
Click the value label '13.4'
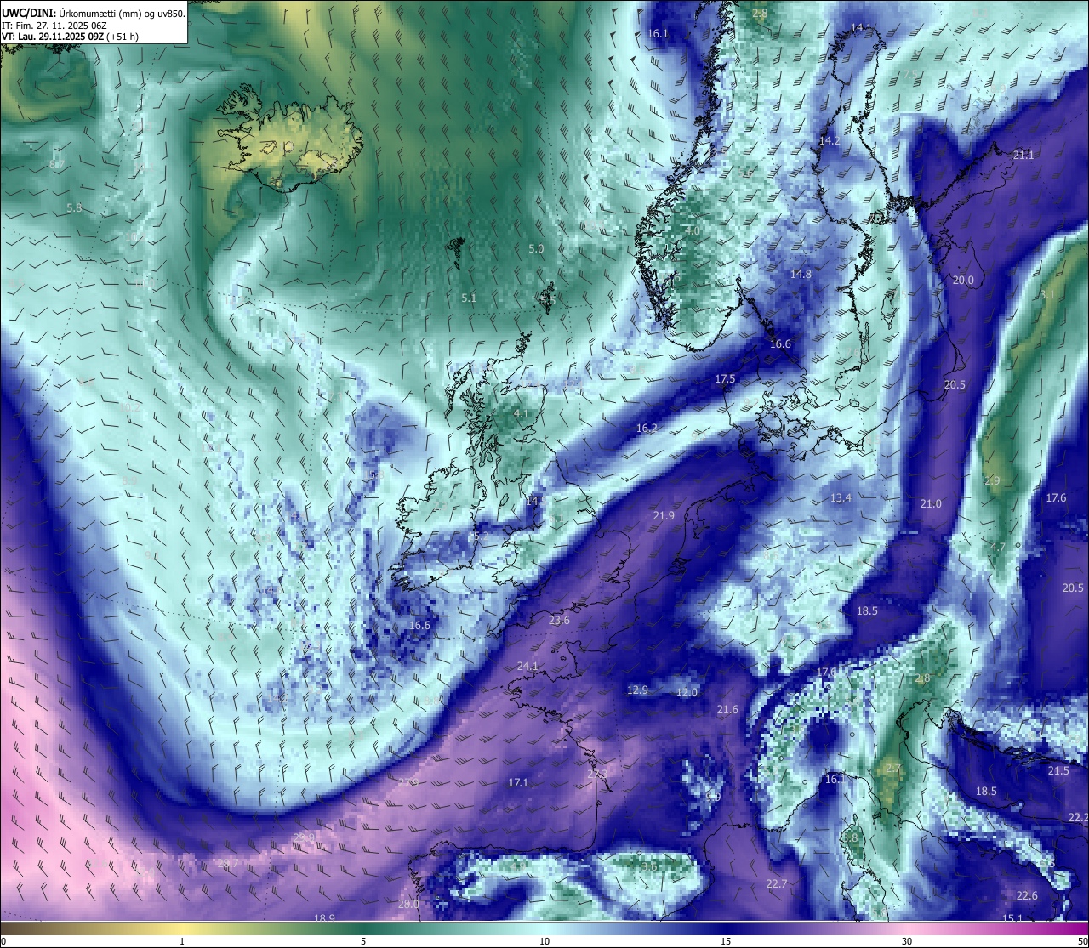tap(841, 497)
